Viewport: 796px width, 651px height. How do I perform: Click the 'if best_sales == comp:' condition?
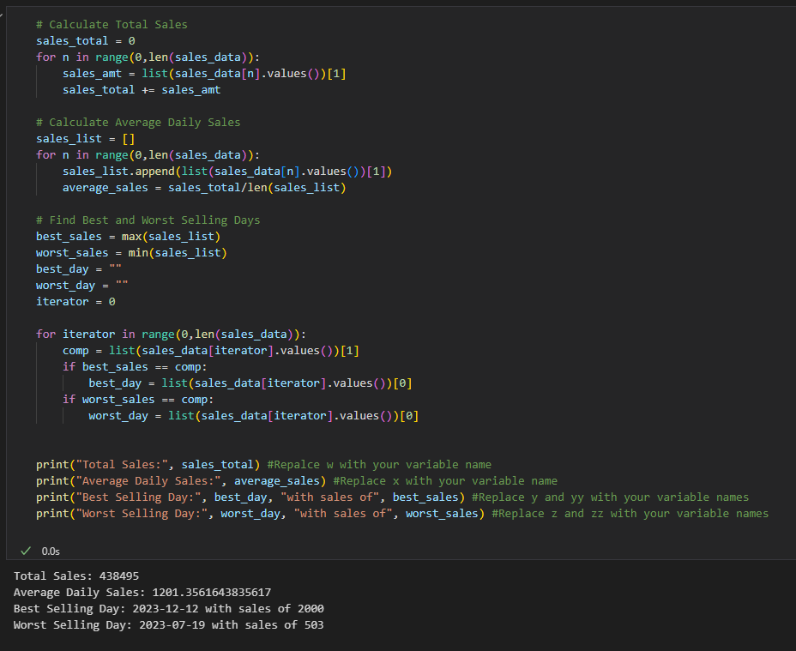point(135,366)
